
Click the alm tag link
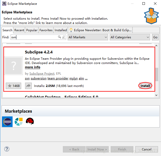[81, 78]
